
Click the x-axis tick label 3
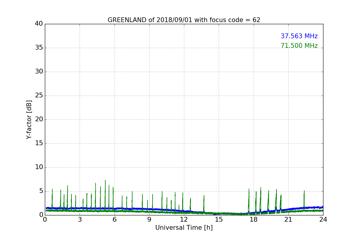[80, 219]
